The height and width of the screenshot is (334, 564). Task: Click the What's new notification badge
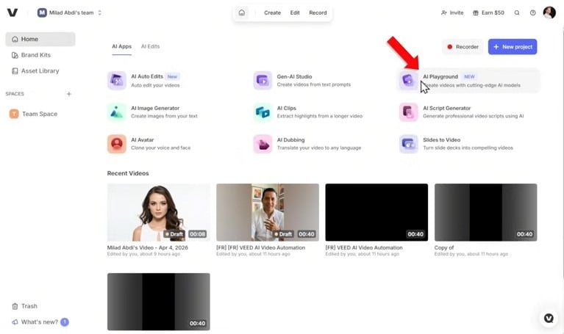[65, 322]
